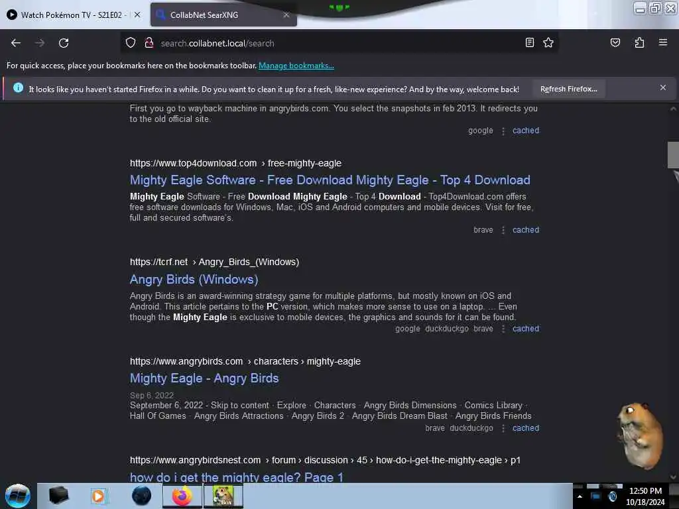Show hidden system tray icons arrow

point(580,496)
